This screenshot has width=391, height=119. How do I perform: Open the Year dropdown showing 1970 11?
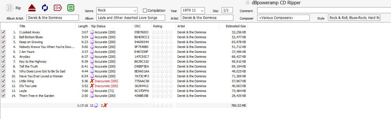click(202, 11)
